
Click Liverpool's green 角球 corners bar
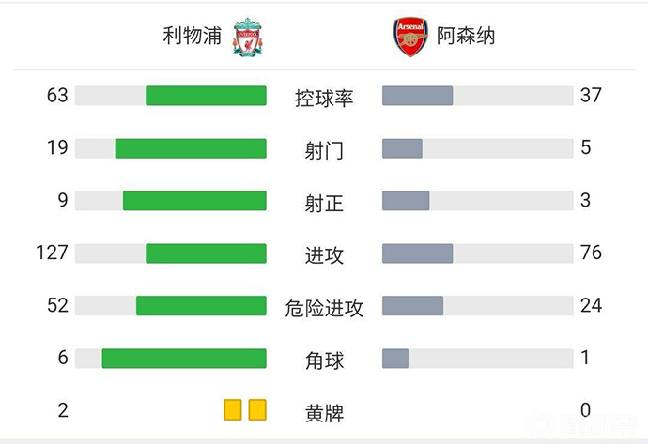pos(184,359)
